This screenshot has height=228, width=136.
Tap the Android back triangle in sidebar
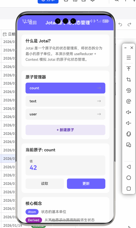(129, 167)
